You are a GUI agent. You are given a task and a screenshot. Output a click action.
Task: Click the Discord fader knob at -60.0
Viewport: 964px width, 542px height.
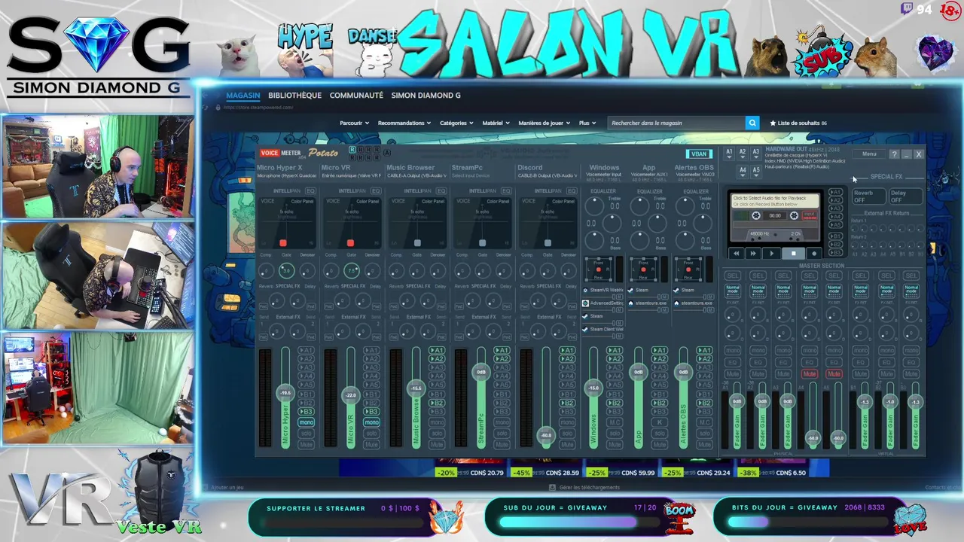coord(546,434)
